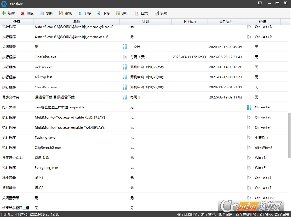The image size is (291, 217).
Task: Sort by the Next run column header
Action: (x=190, y=22)
